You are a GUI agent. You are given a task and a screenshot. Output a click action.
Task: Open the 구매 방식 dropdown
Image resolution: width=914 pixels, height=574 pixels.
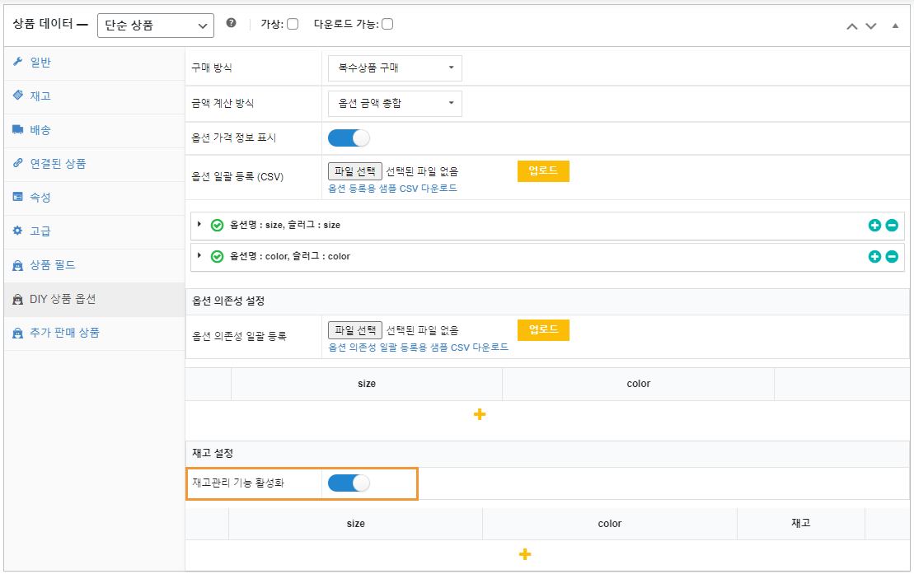tap(395, 68)
